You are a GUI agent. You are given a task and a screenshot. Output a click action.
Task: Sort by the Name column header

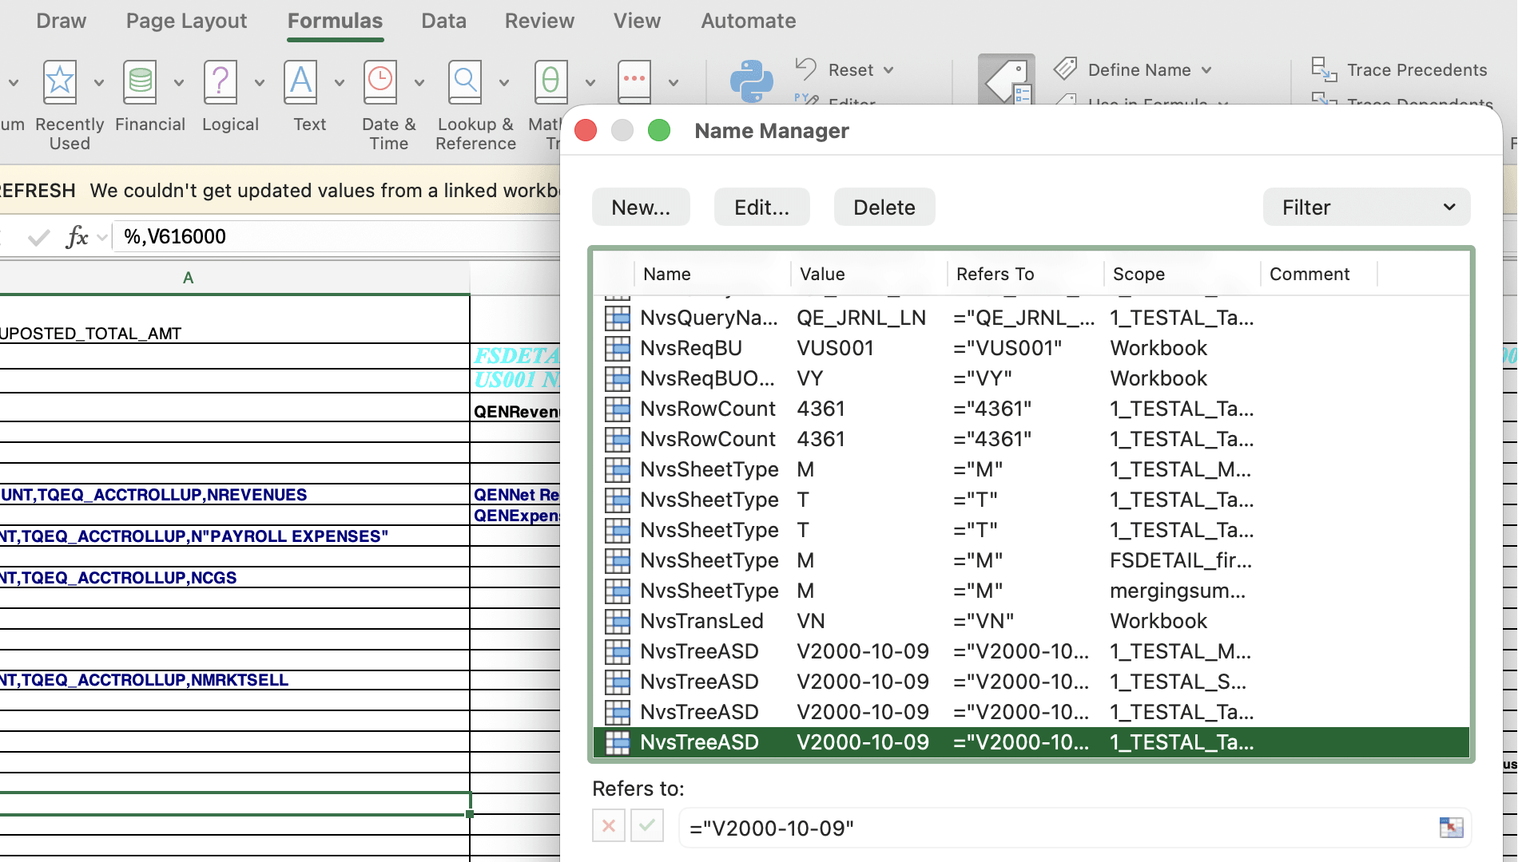click(712, 274)
